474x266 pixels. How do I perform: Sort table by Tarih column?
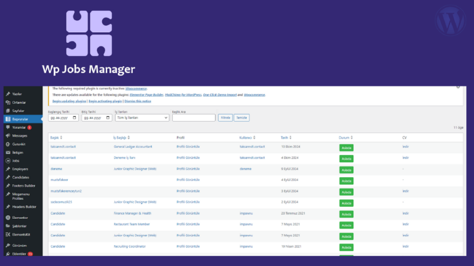[286, 138]
